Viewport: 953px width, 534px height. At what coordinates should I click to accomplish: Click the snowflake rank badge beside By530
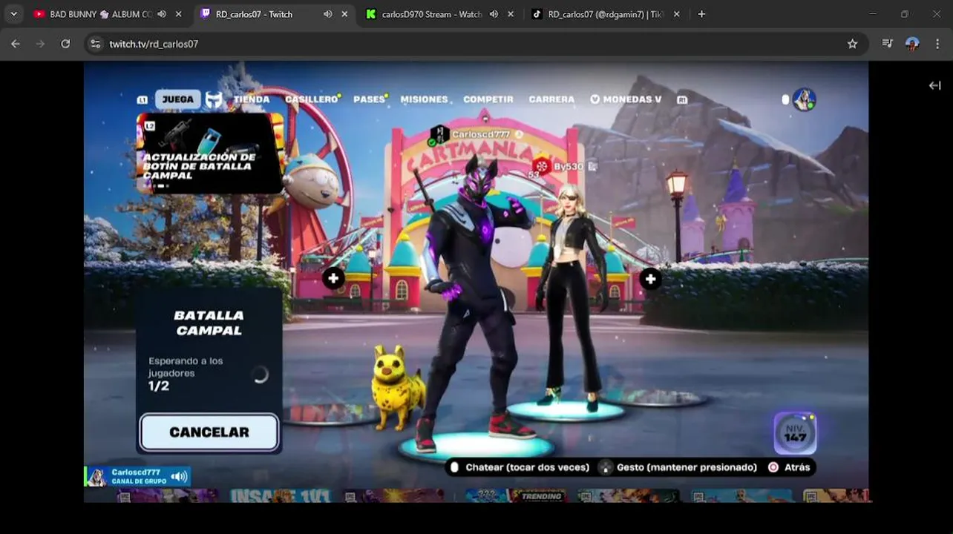[541, 165]
